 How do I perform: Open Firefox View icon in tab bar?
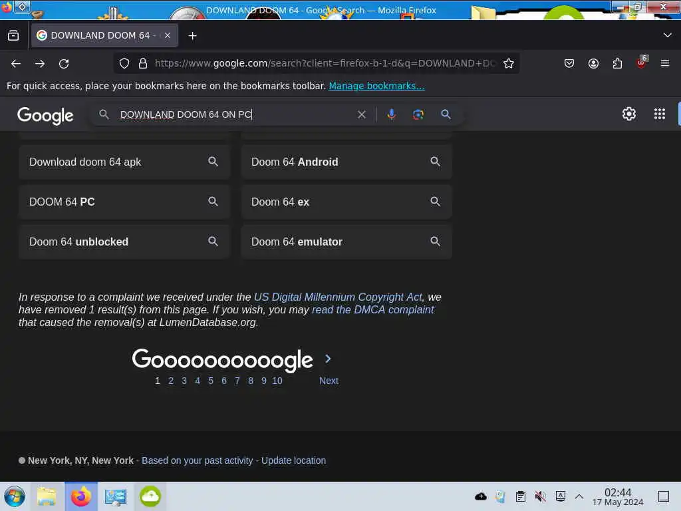[13, 36]
